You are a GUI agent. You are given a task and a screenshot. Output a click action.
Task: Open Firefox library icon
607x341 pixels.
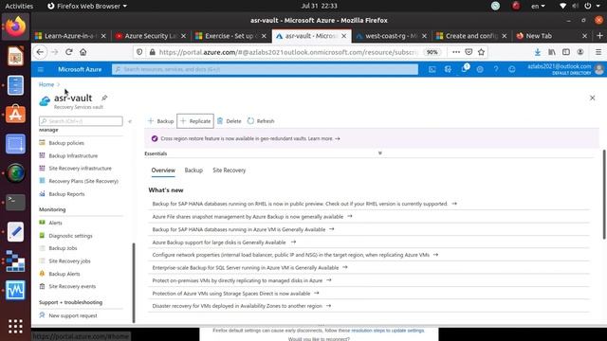pos(552,52)
